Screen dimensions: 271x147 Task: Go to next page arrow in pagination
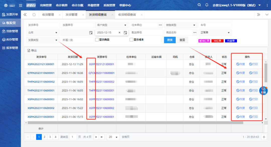(x=96, y=137)
